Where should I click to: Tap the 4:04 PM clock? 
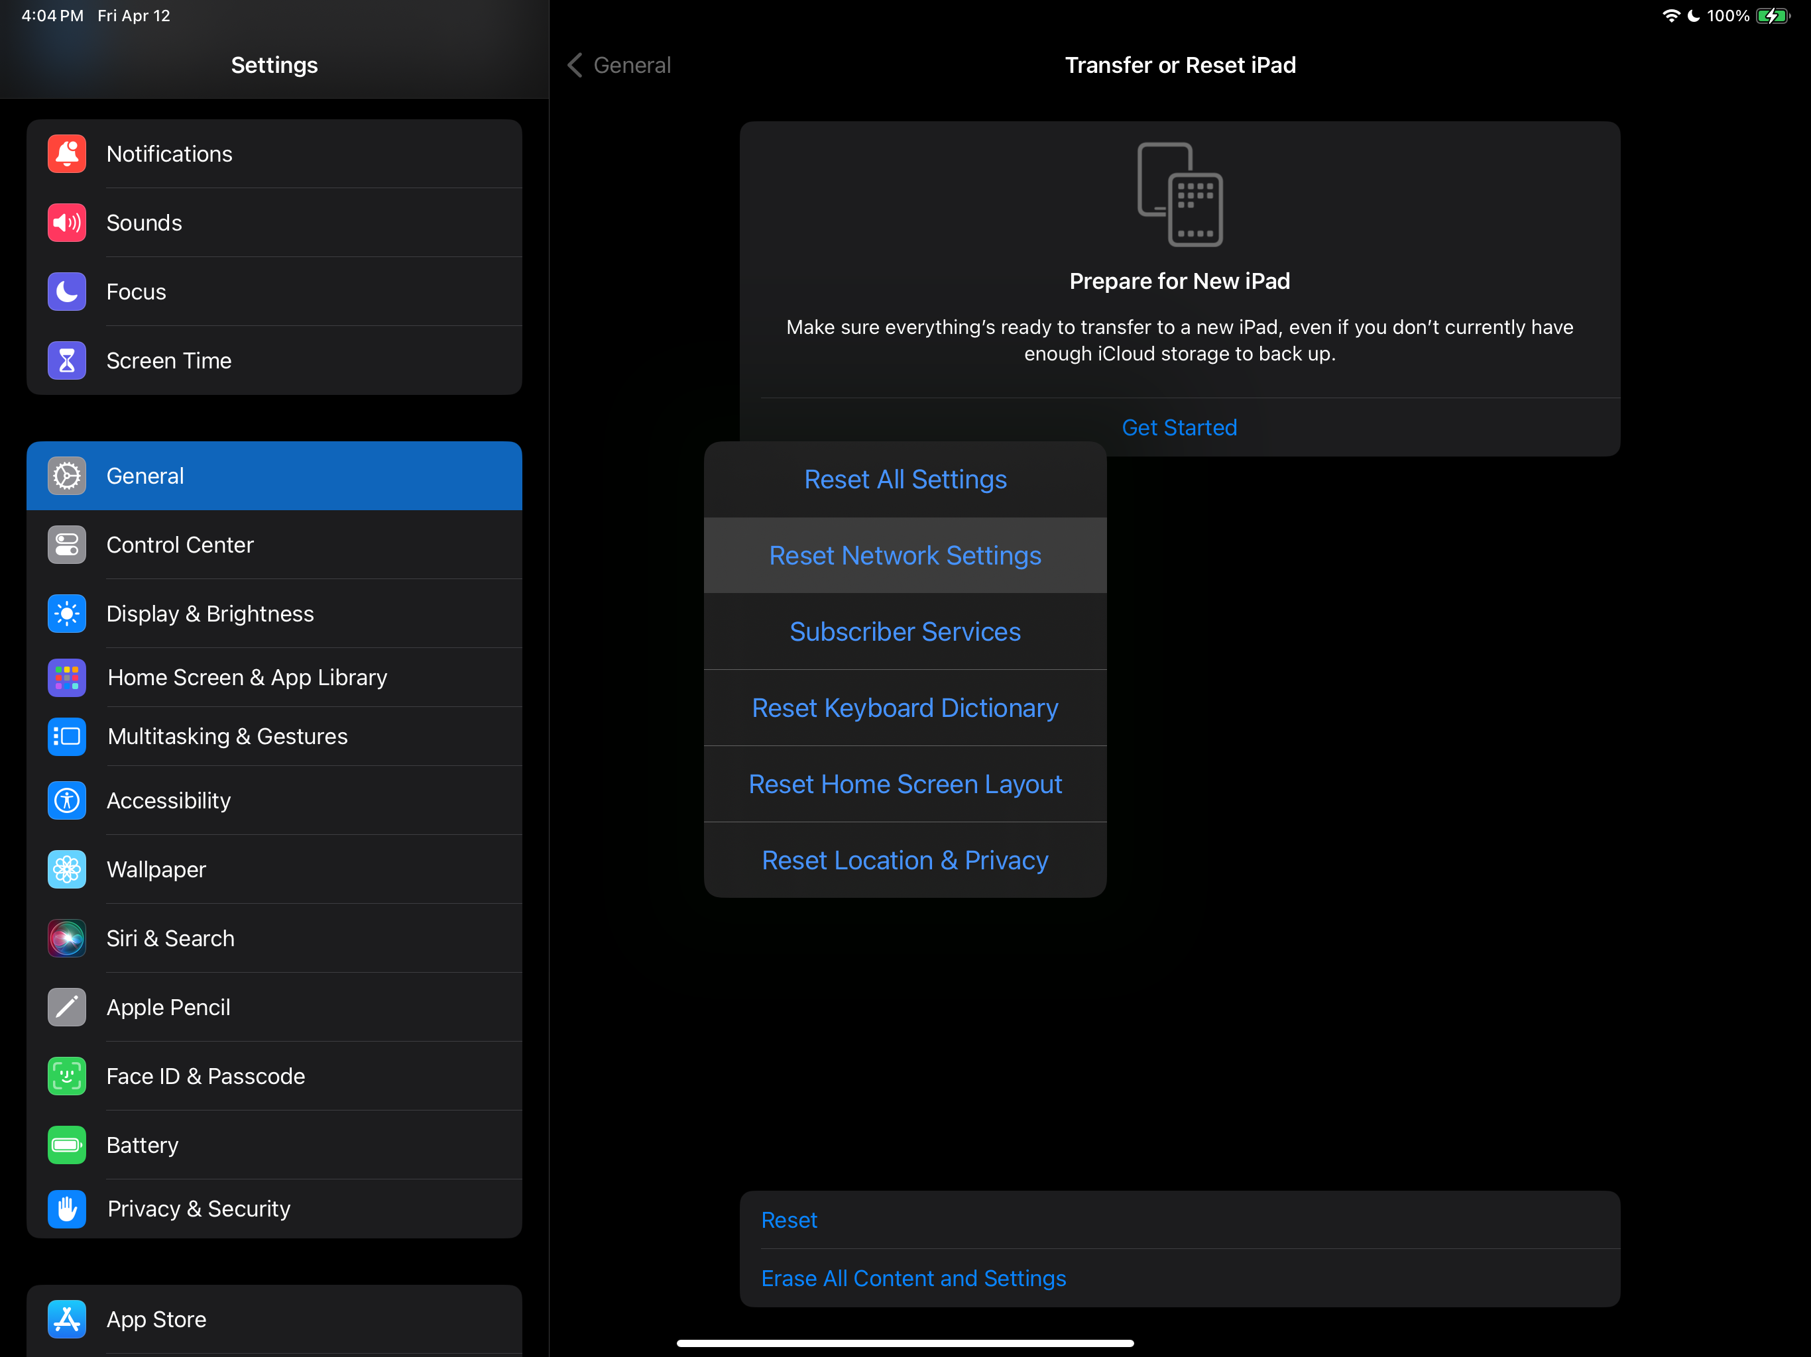(x=52, y=15)
